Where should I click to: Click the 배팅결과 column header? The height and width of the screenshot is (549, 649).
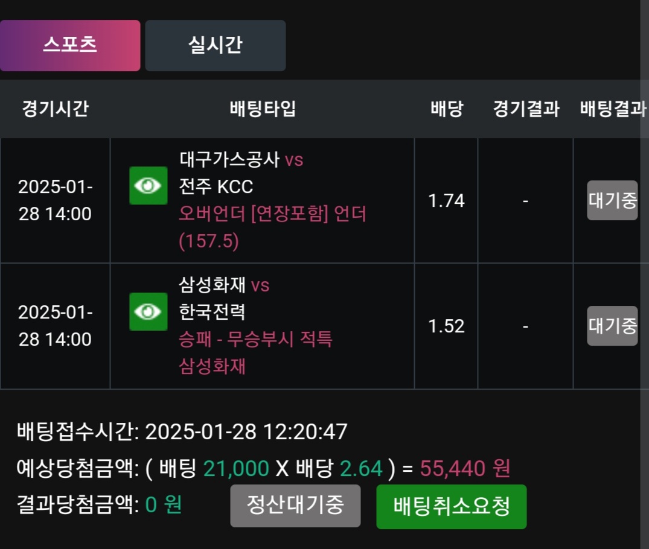tap(612, 109)
